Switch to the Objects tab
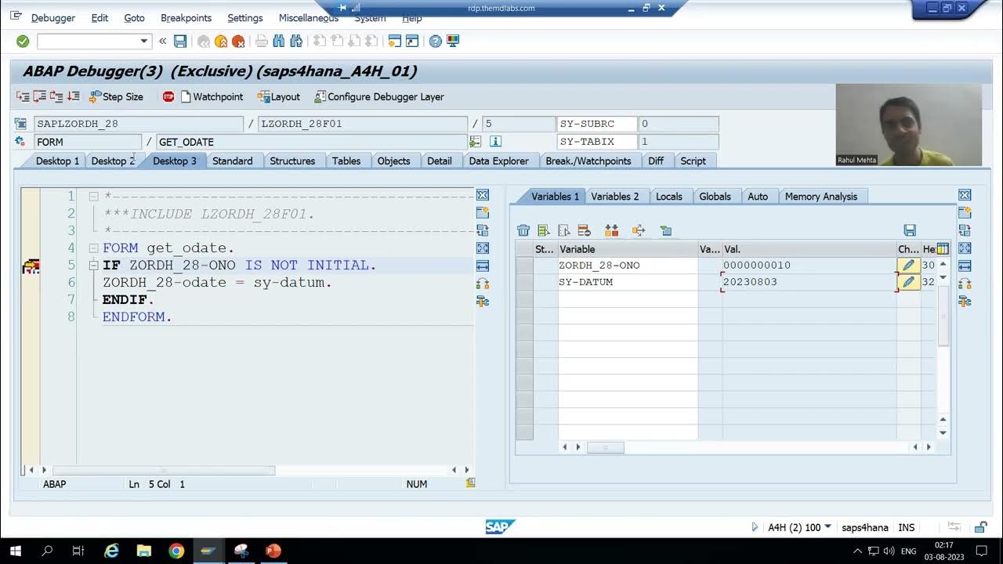Image resolution: width=1003 pixels, height=564 pixels. point(393,161)
